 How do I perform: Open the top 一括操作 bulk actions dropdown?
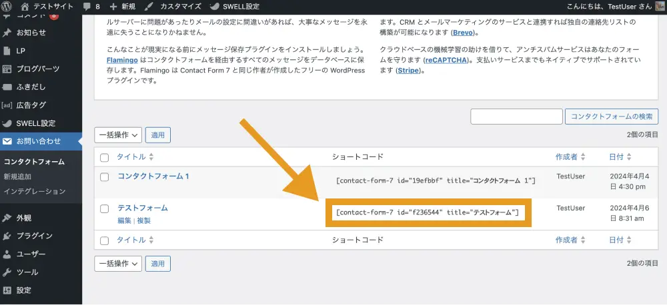point(118,135)
